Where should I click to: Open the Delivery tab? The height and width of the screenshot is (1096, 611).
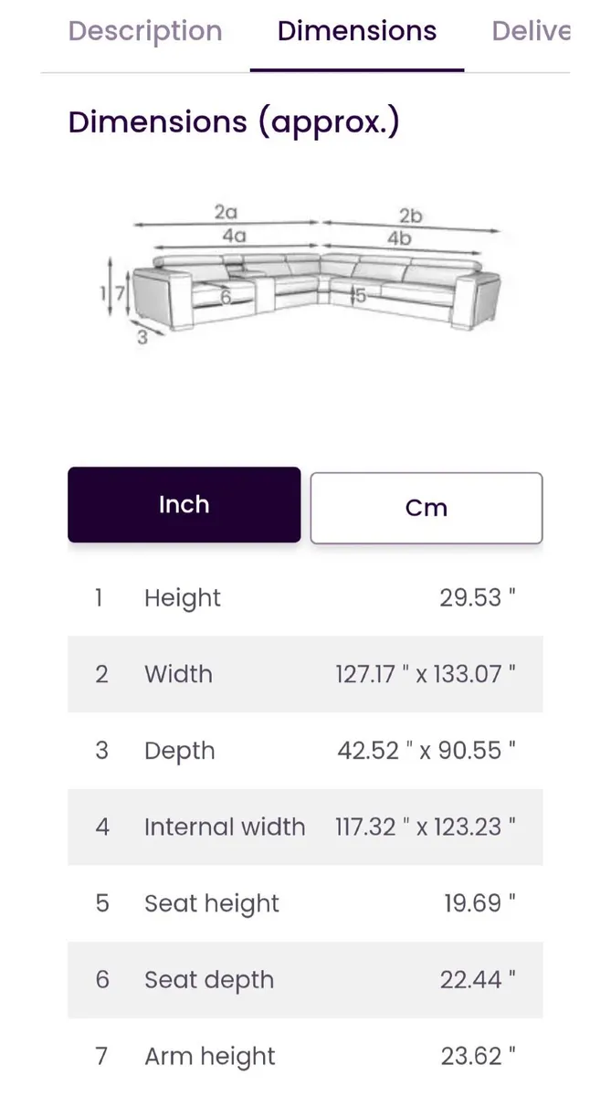530,32
